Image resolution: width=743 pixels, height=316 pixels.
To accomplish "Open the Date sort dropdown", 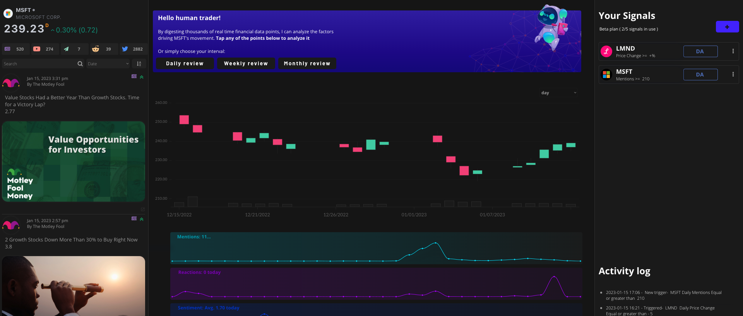I will (108, 64).
